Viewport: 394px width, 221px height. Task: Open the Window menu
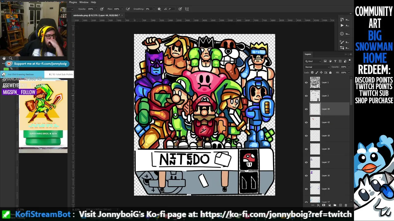point(84,2)
